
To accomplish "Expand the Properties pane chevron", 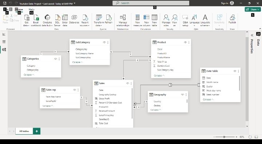I will tap(252, 35).
